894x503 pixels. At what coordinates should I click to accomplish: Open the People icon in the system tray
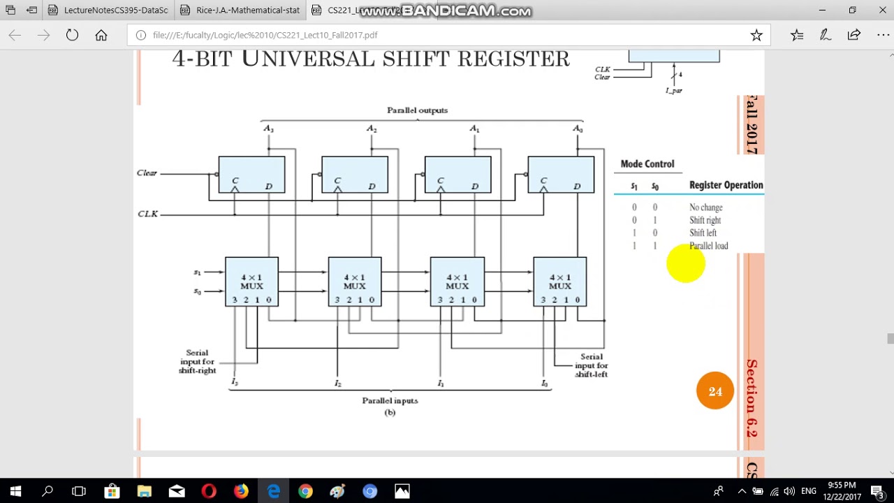point(718,491)
